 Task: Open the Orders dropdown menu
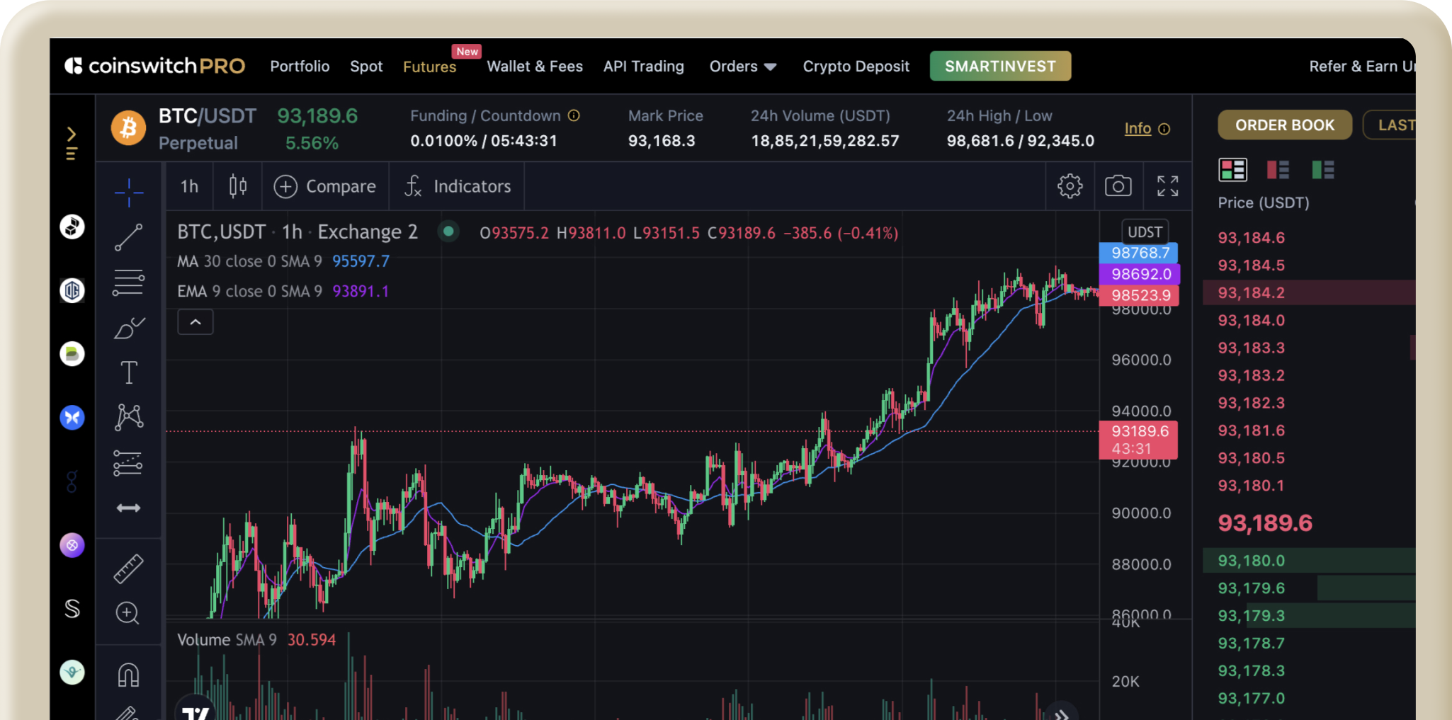[x=742, y=67]
